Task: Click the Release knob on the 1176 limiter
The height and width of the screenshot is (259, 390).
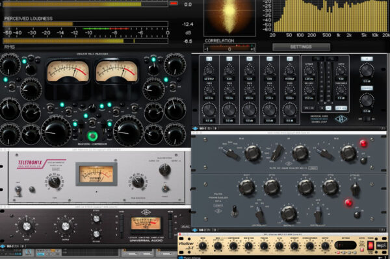Action: 96,234
